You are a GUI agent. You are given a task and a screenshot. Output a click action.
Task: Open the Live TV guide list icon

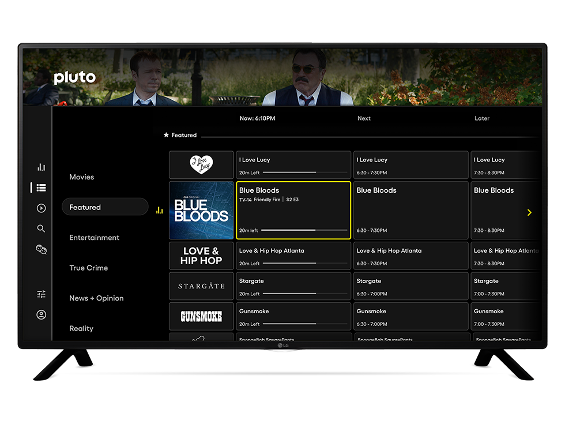coord(41,187)
